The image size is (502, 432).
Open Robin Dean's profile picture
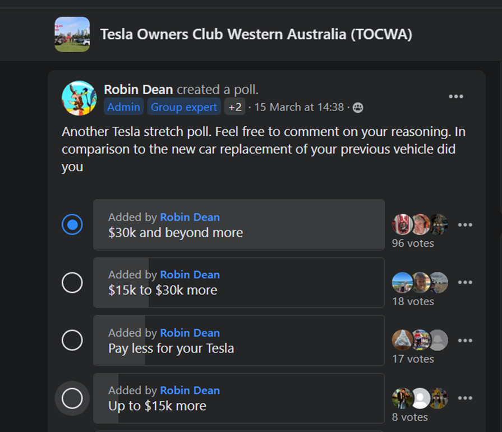click(79, 98)
